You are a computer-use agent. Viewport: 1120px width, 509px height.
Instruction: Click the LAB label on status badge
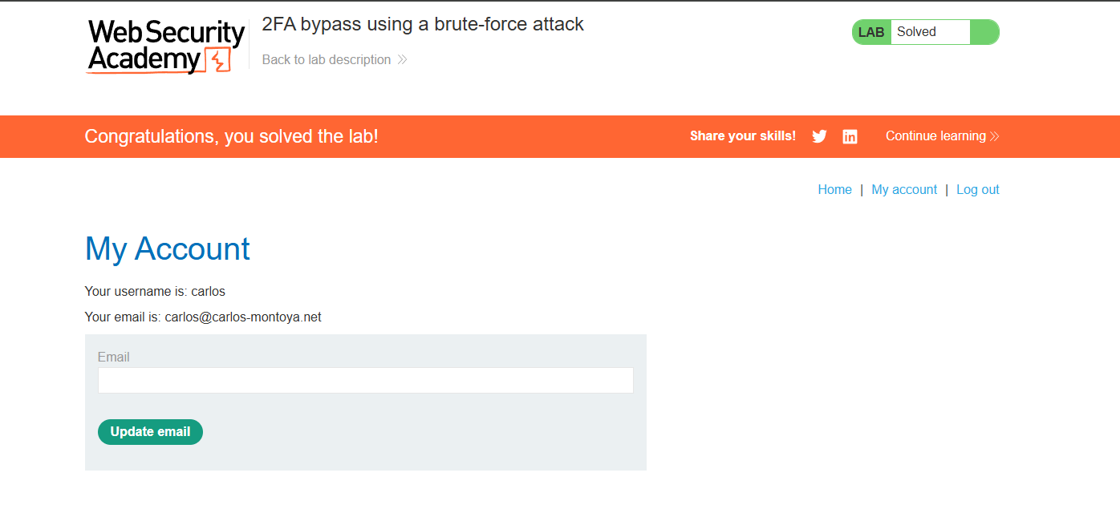click(871, 33)
